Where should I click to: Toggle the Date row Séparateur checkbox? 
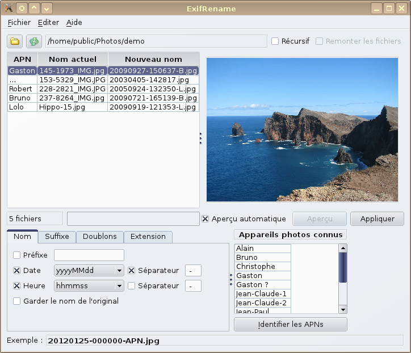coord(131,271)
